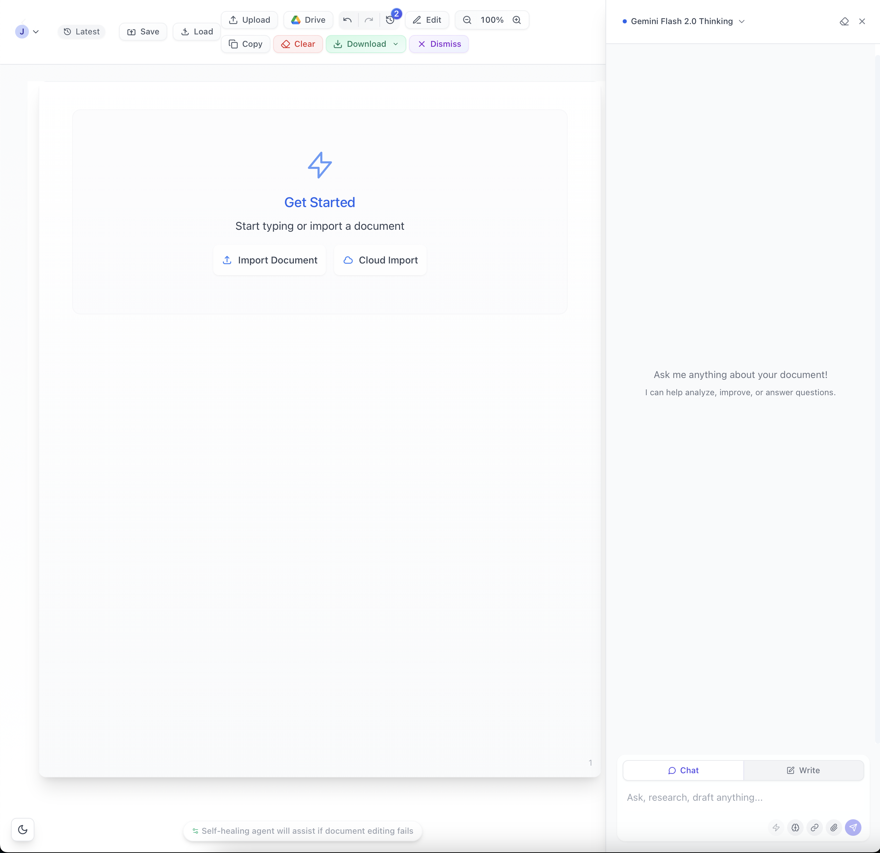Toggle the brain thinking icon
The image size is (880, 853).
(x=795, y=828)
